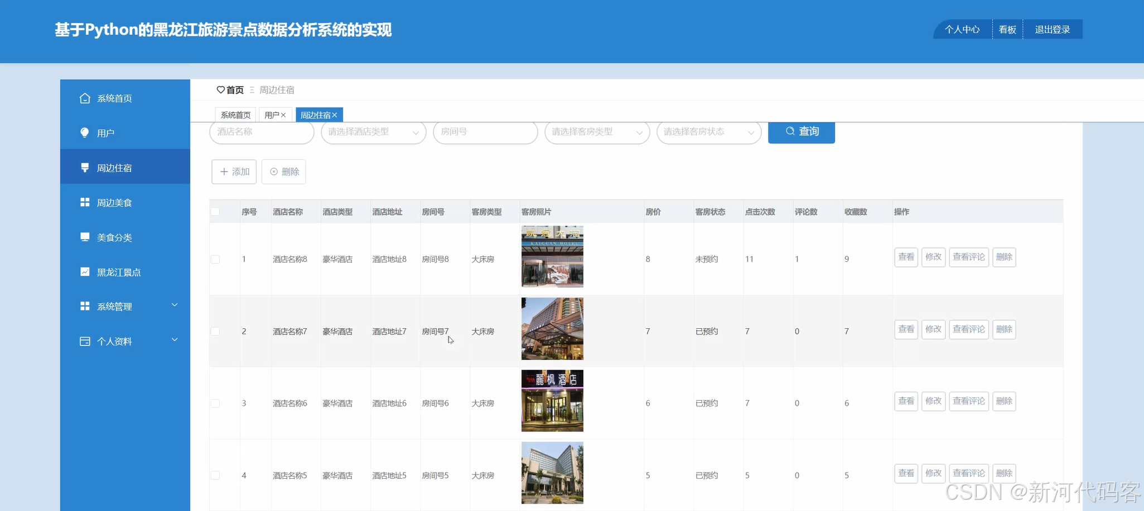Open the room photo thumbnail for 酒店名称7

(552, 329)
